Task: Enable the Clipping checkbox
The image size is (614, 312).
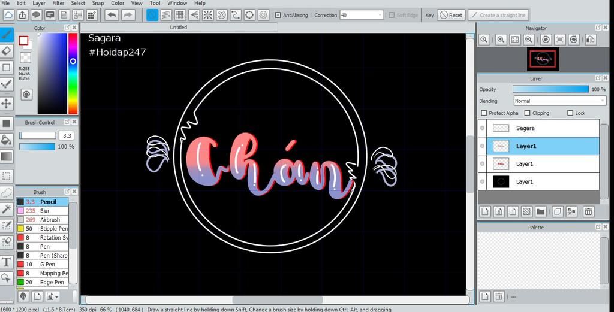Action: 527,113
